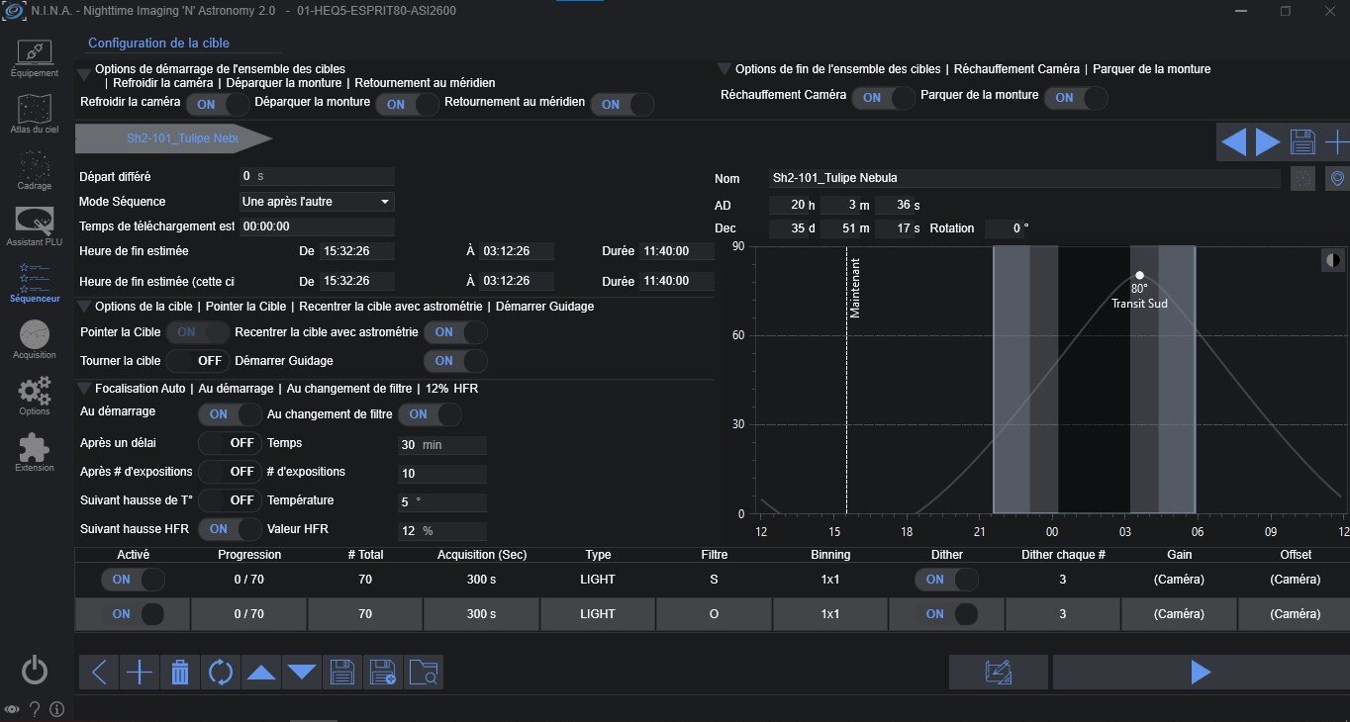
Task: Click the Temps field showing 30 min
Action: pyautogui.click(x=442, y=445)
